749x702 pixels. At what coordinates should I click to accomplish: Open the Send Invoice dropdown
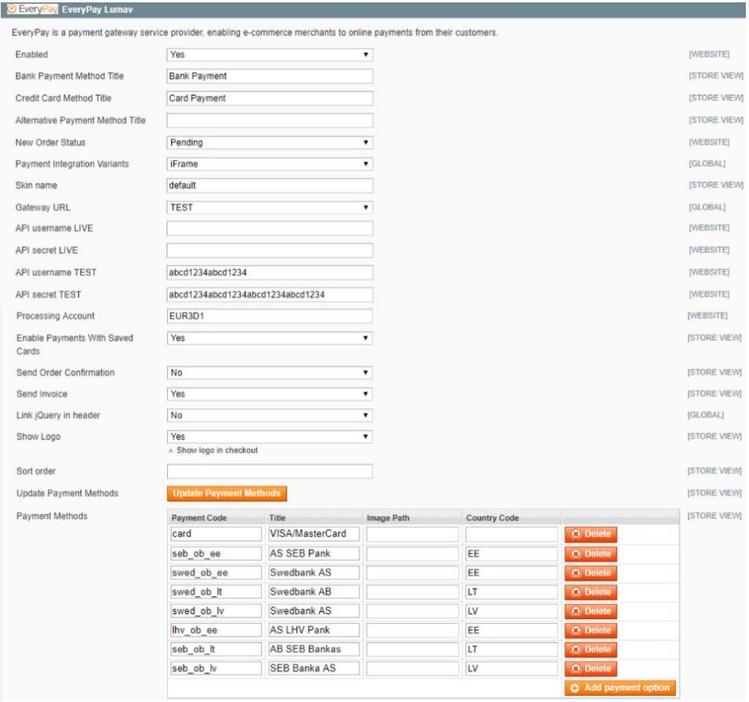click(x=269, y=394)
